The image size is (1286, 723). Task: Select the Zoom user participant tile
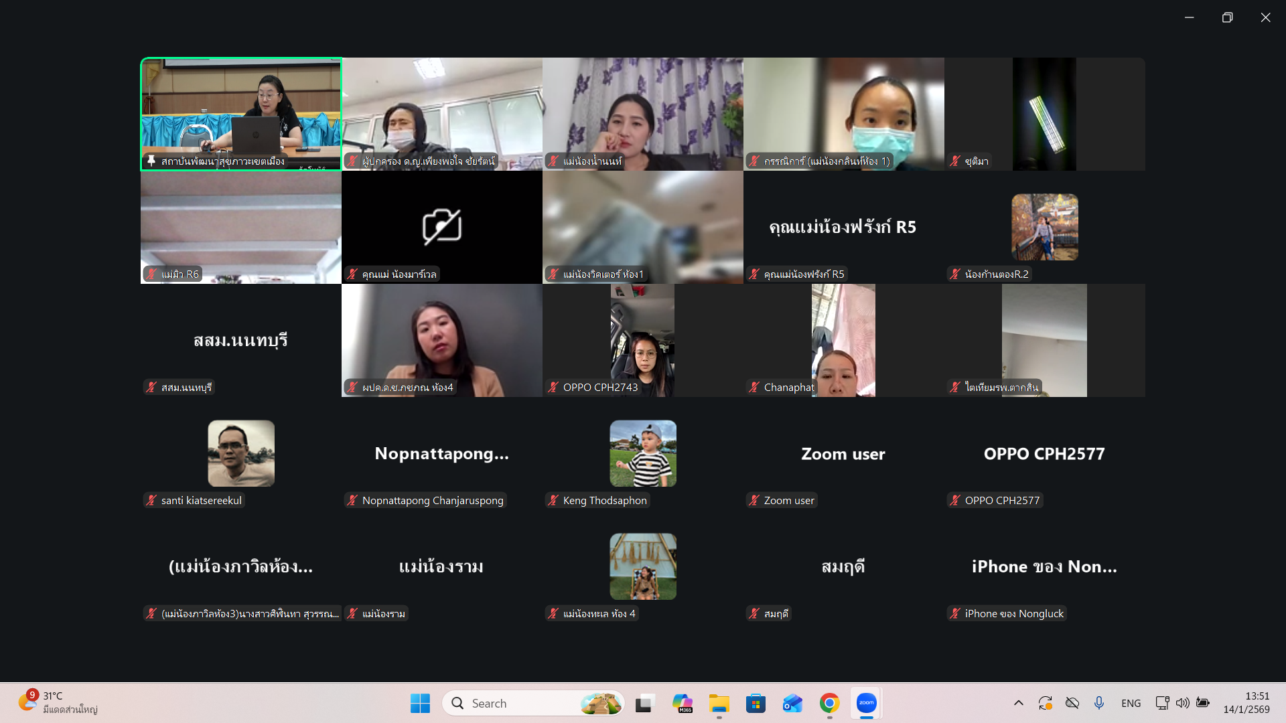click(x=843, y=454)
